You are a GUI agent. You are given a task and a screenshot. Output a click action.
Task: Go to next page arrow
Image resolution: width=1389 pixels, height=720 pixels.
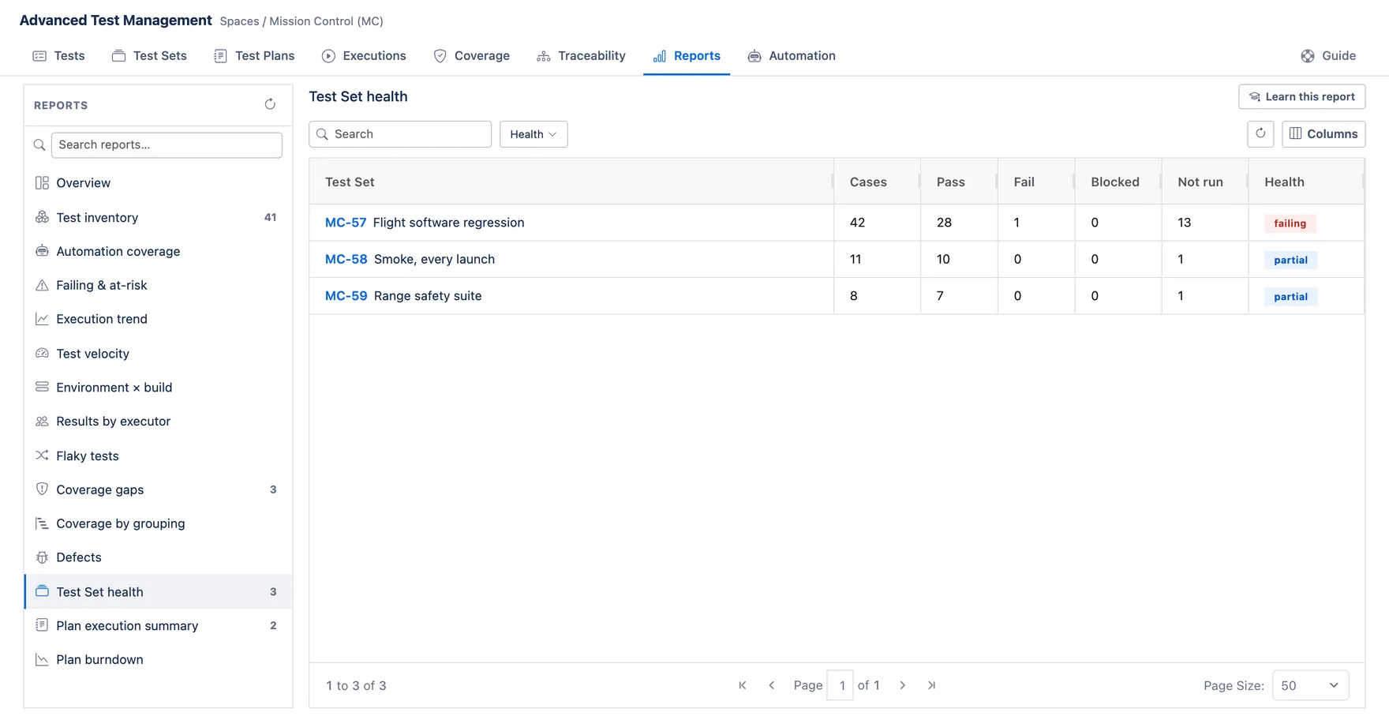point(903,685)
